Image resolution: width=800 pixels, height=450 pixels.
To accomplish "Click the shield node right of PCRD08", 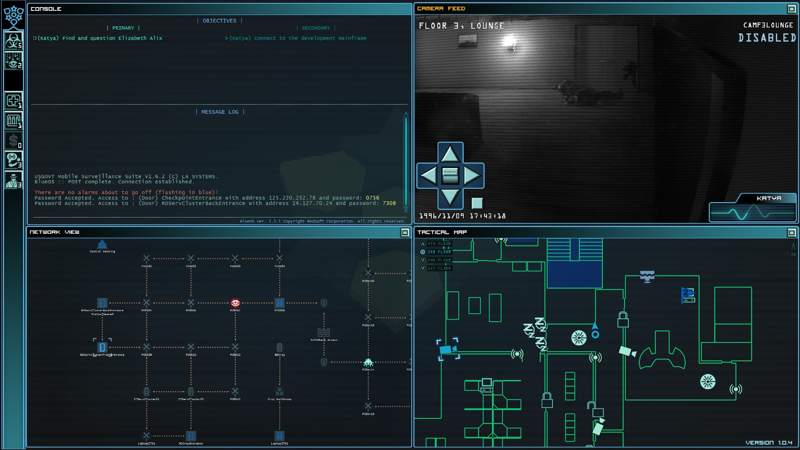I will point(324,303).
